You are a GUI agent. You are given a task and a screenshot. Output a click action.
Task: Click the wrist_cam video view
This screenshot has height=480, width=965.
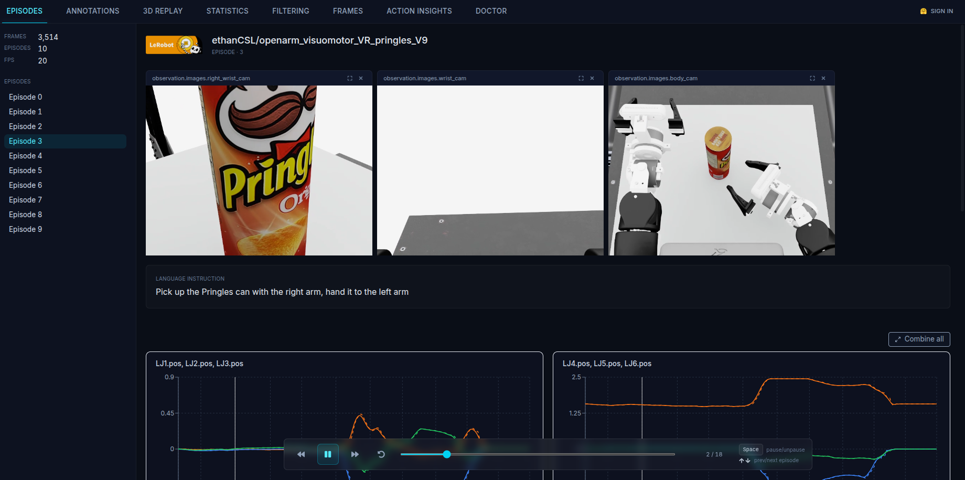[x=490, y=170]
